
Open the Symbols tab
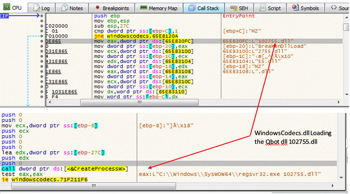(306, 8)
